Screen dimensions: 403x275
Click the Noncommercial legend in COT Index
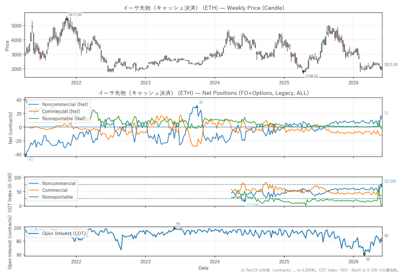(x=52, y=183)
